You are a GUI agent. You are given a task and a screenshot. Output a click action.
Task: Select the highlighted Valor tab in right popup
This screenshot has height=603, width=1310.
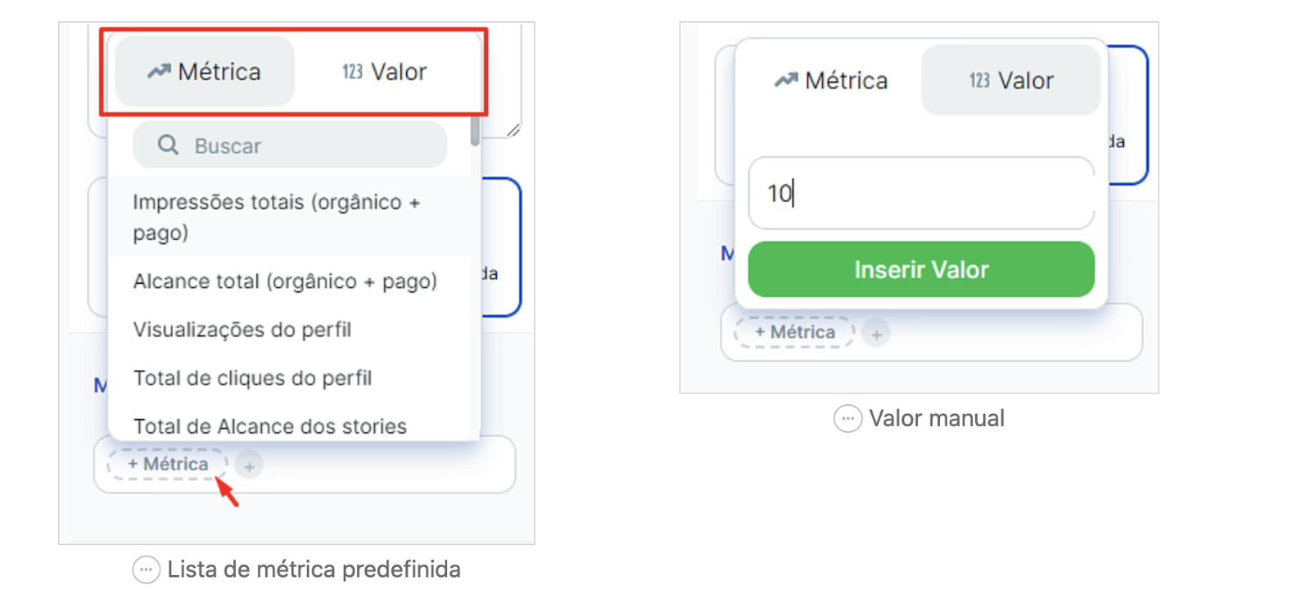coord(1011,80)
